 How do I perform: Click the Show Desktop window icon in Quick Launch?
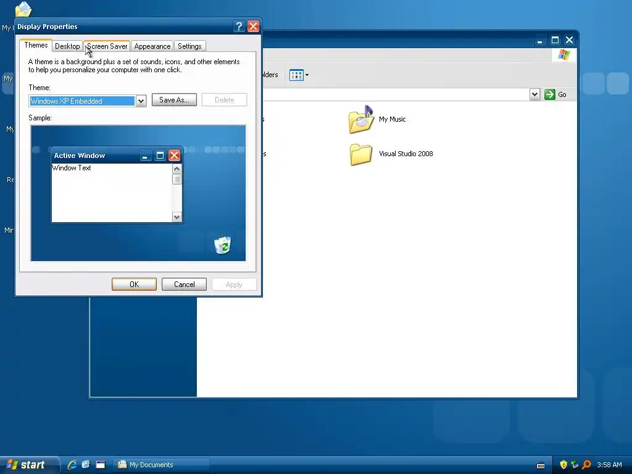101,465
